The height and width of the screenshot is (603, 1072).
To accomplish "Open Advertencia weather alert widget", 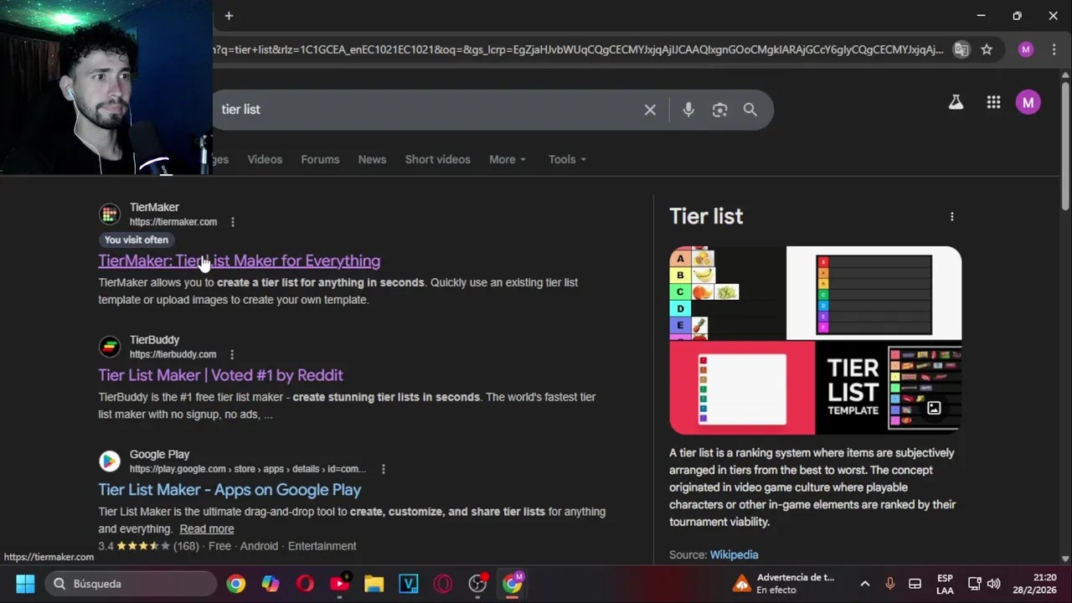I will 784,584.
